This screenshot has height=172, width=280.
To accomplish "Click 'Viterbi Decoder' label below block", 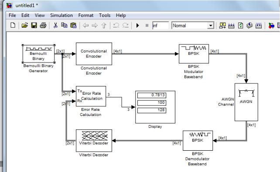I will [94, 155].
